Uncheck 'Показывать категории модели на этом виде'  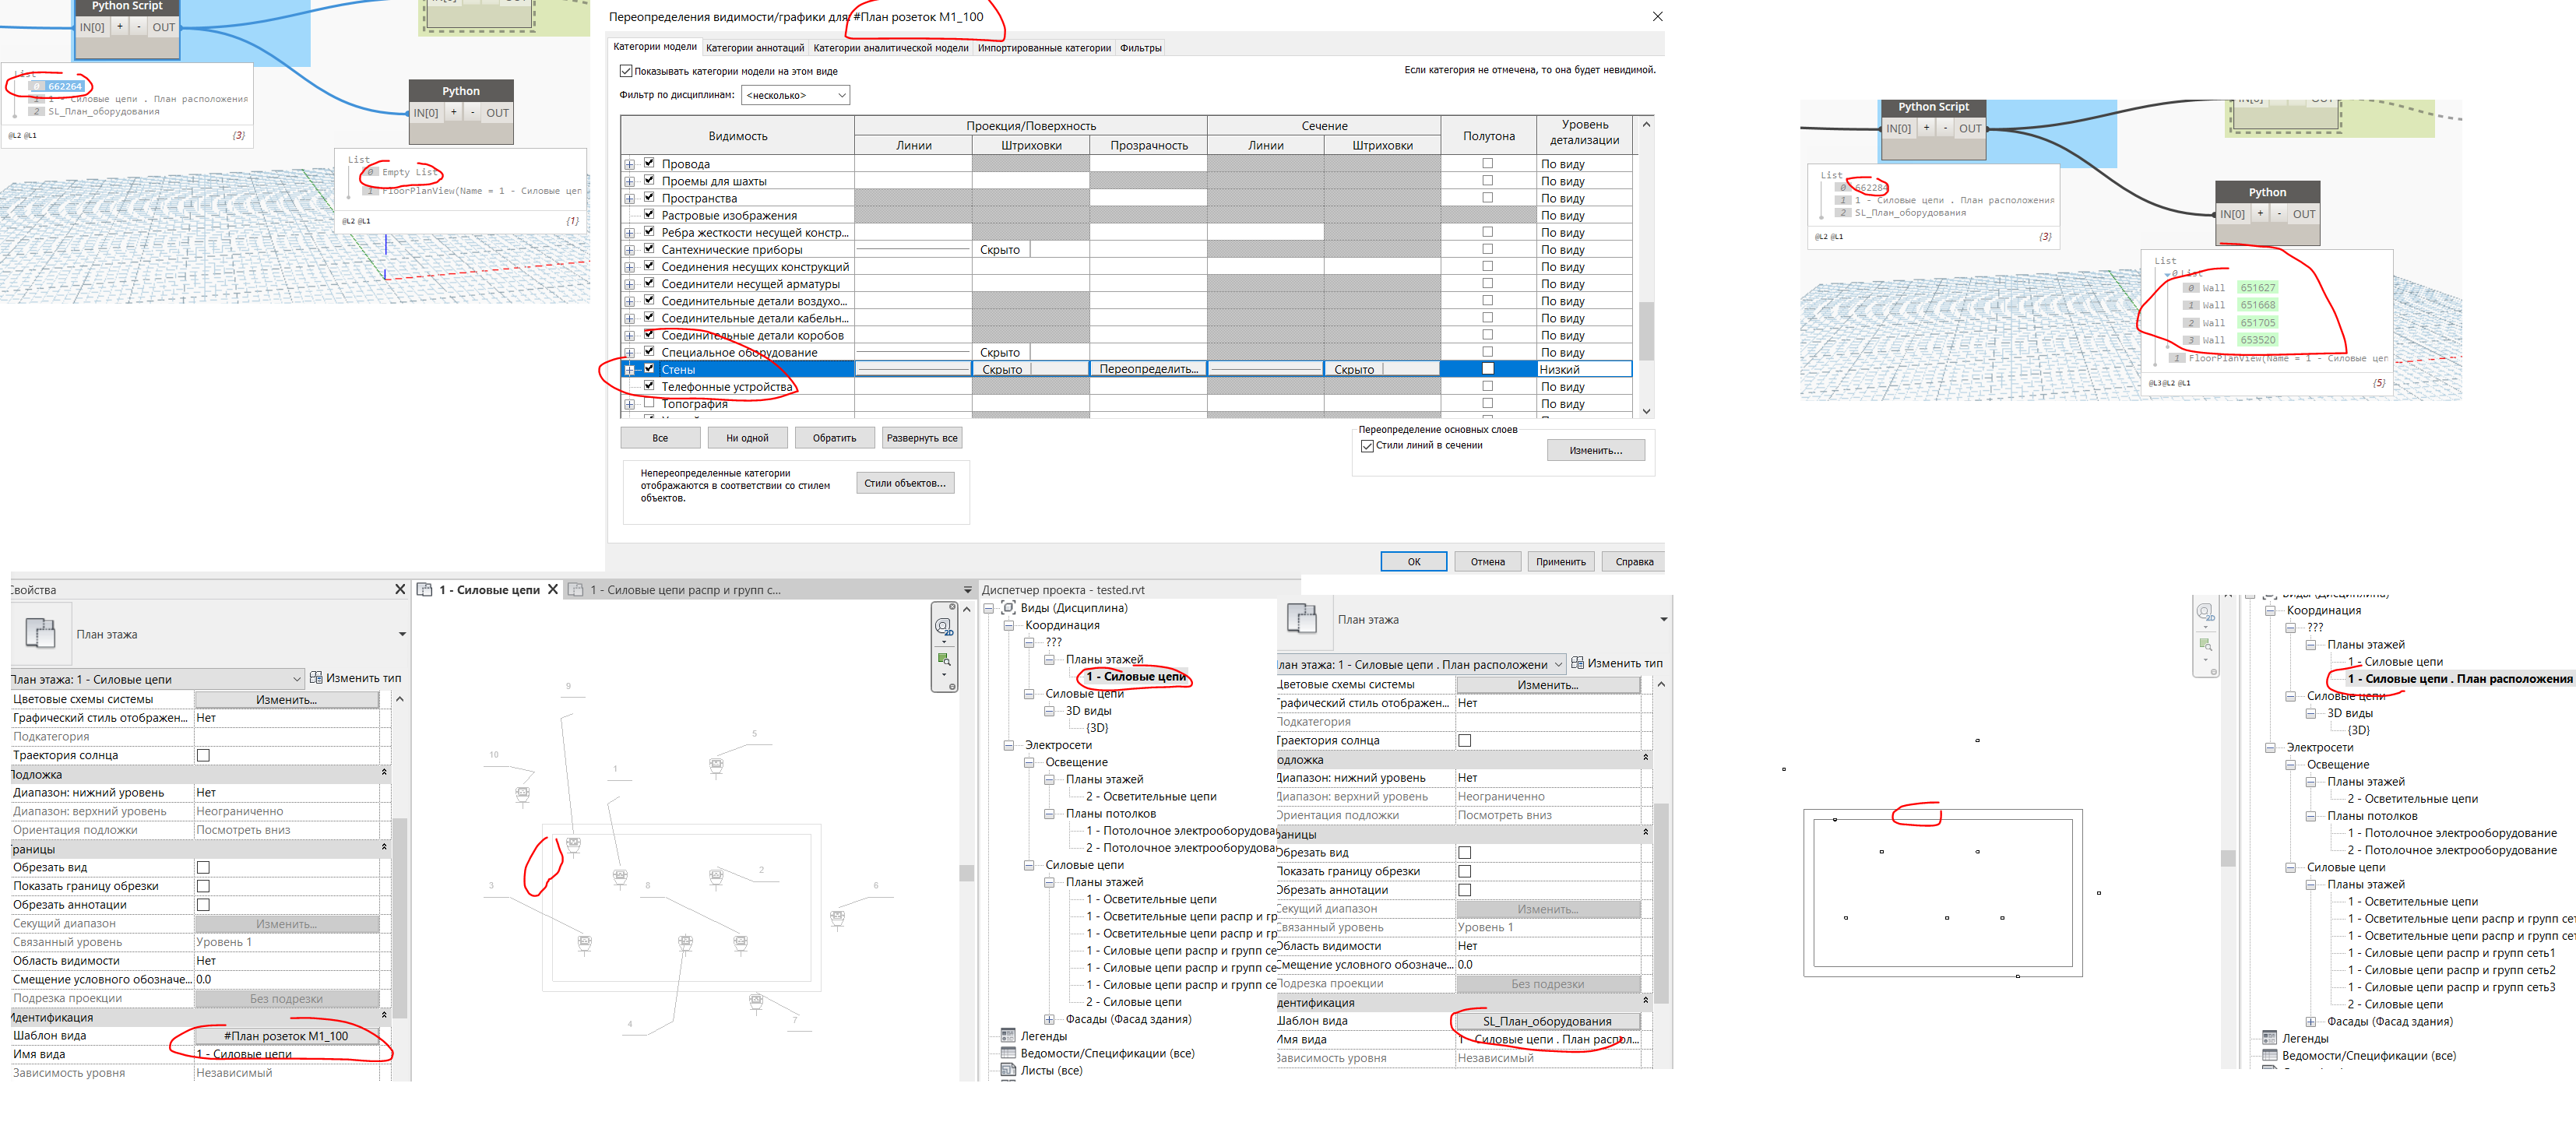click(x=626, y=71)
